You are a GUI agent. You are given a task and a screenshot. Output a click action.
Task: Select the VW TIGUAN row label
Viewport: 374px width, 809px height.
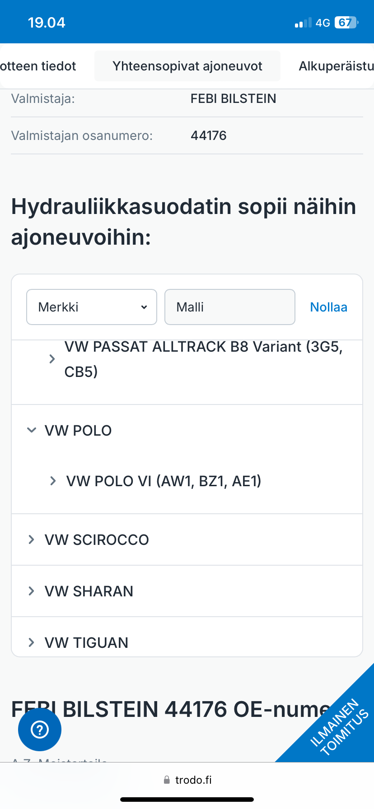click(x=86, y=642)
